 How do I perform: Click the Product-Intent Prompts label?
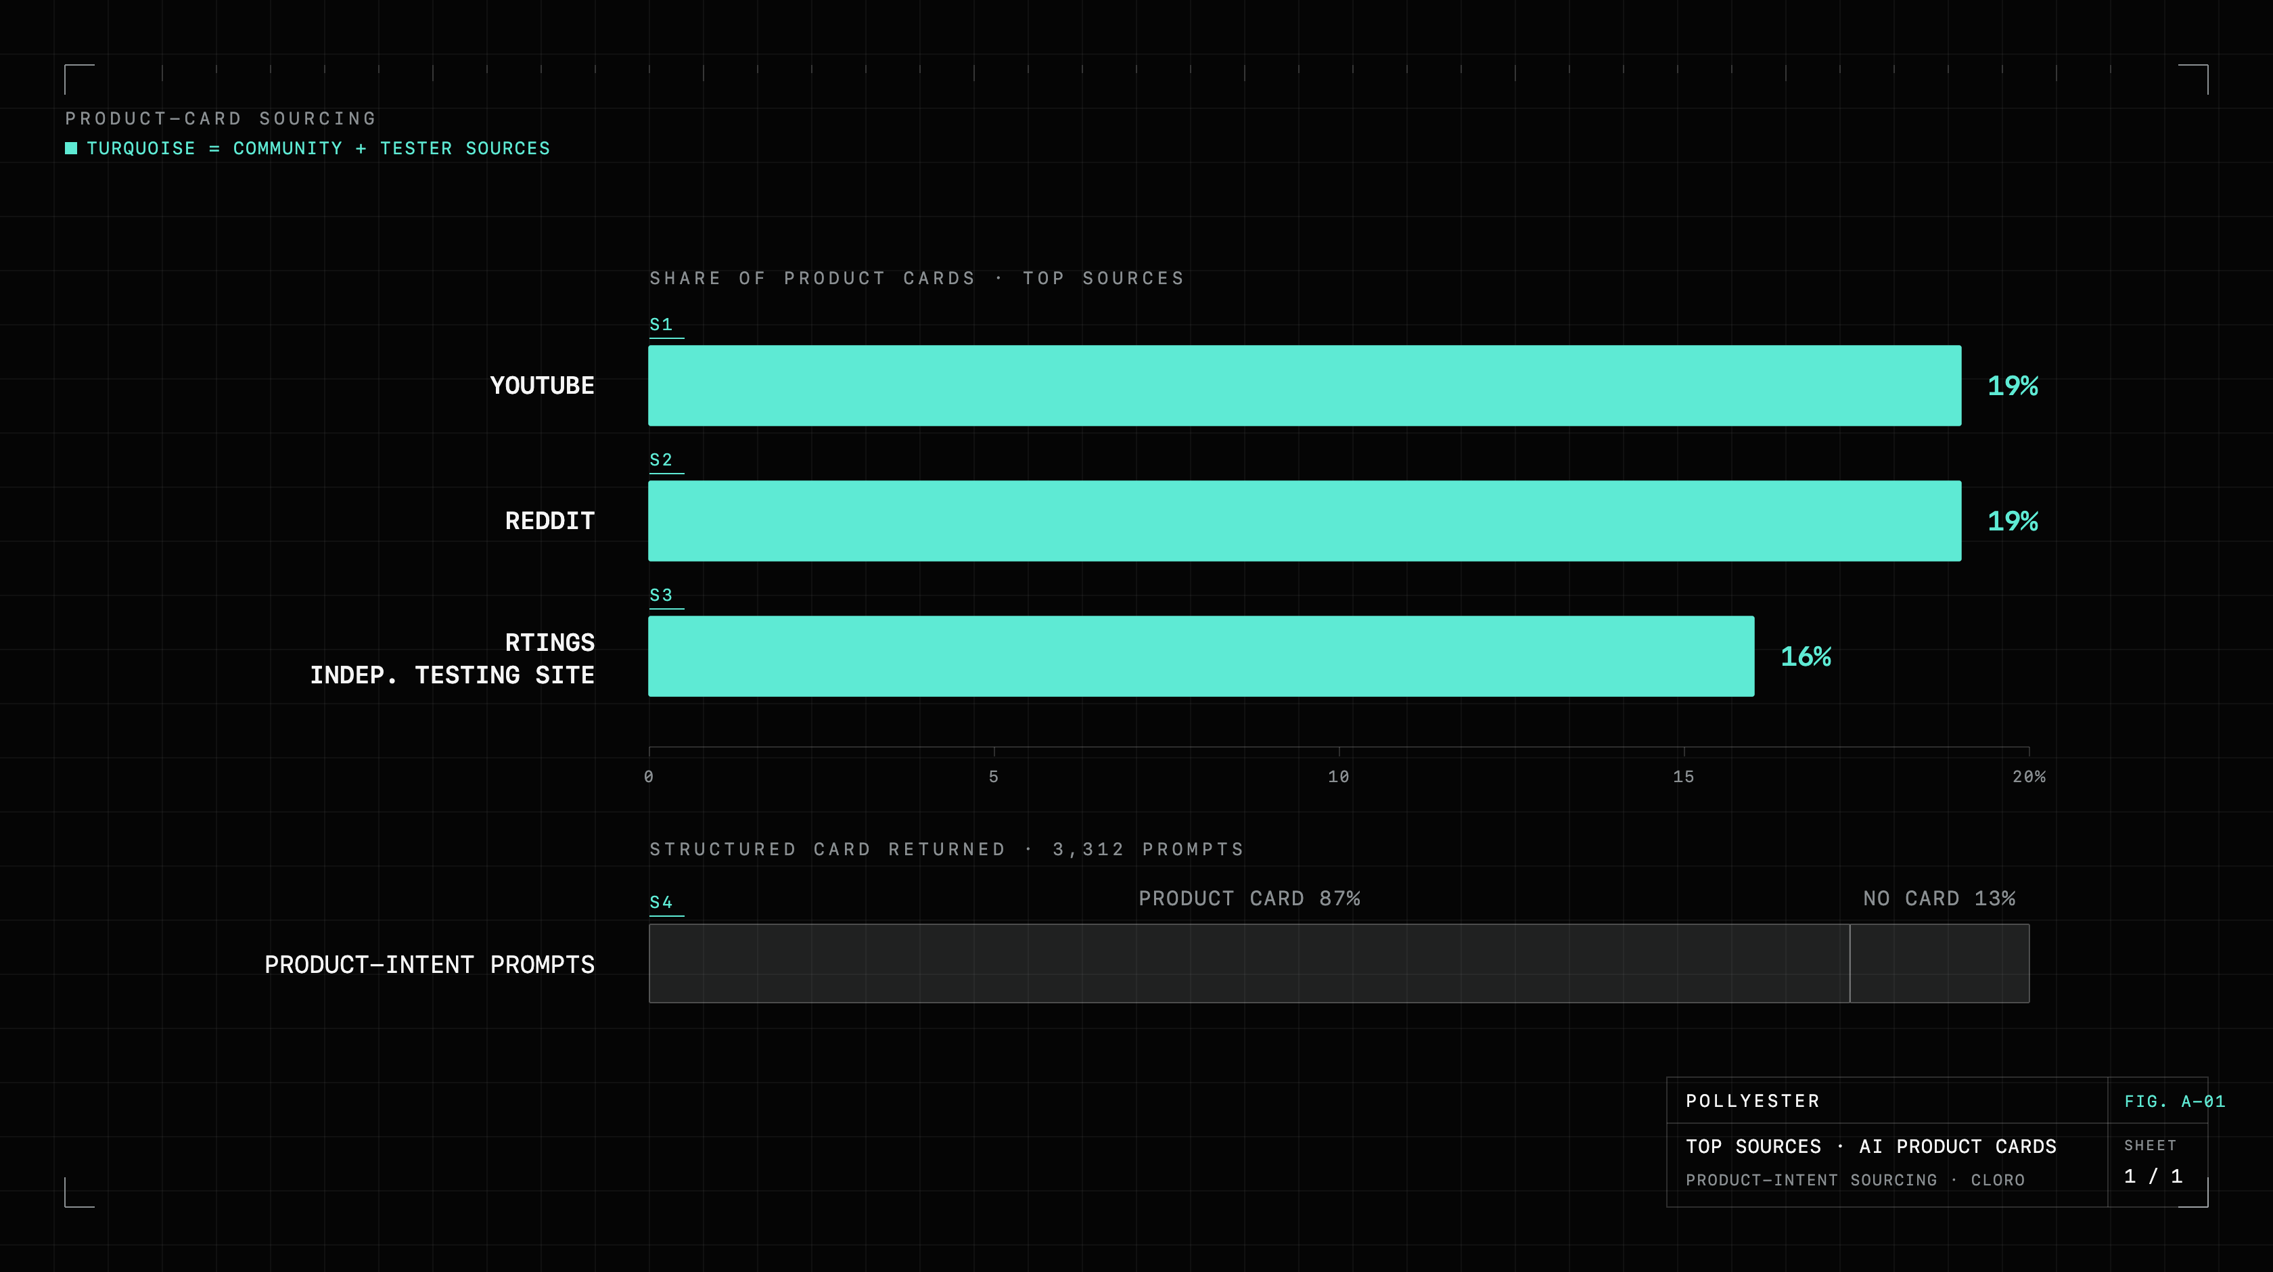[430, 965]
